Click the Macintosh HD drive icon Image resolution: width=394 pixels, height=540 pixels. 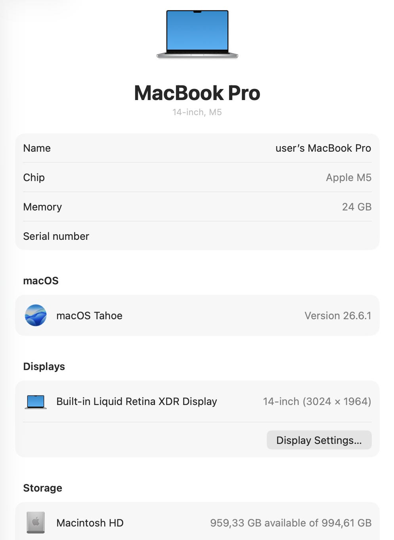[36, 523]
